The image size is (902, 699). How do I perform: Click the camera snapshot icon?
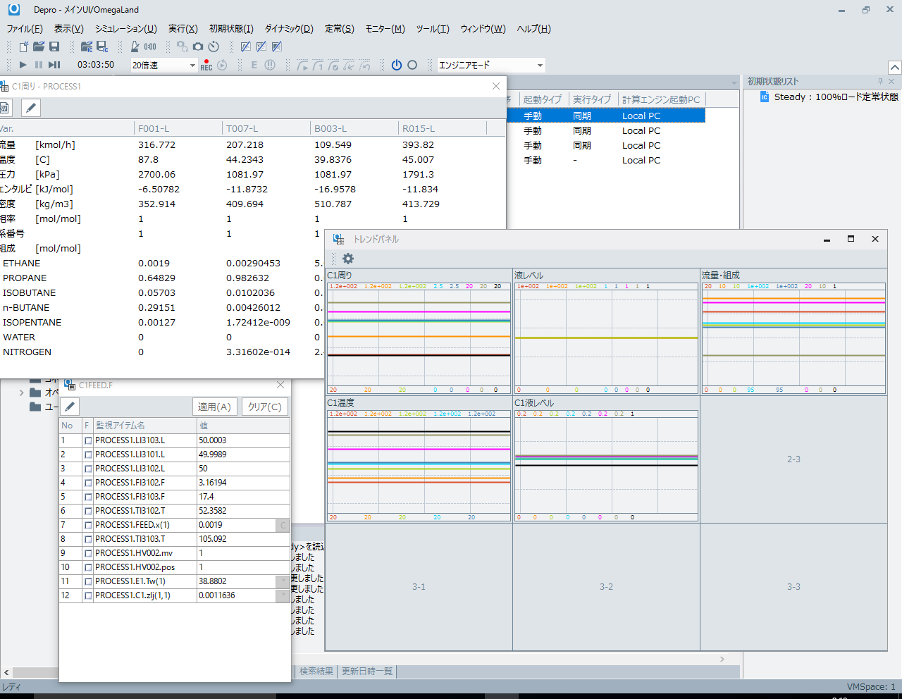point(198,47)
